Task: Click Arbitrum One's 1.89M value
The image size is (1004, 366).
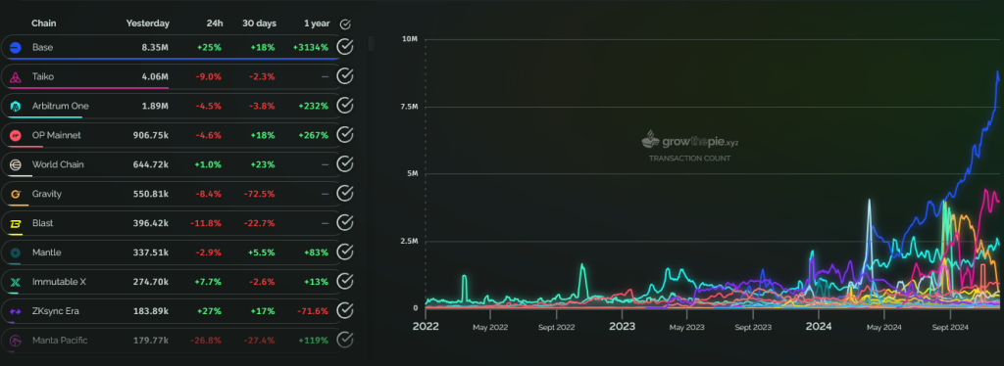Action: pyautogui.click(x=156, y=106)
